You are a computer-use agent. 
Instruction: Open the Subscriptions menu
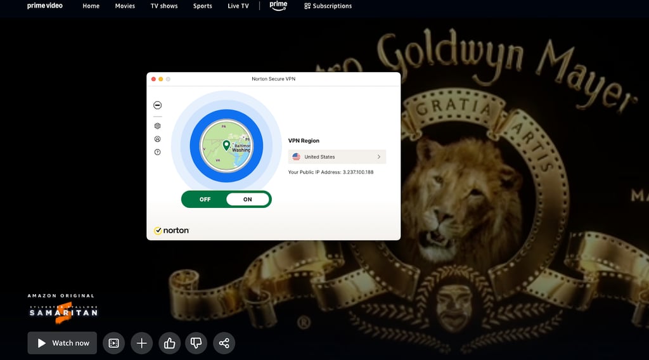328,6
